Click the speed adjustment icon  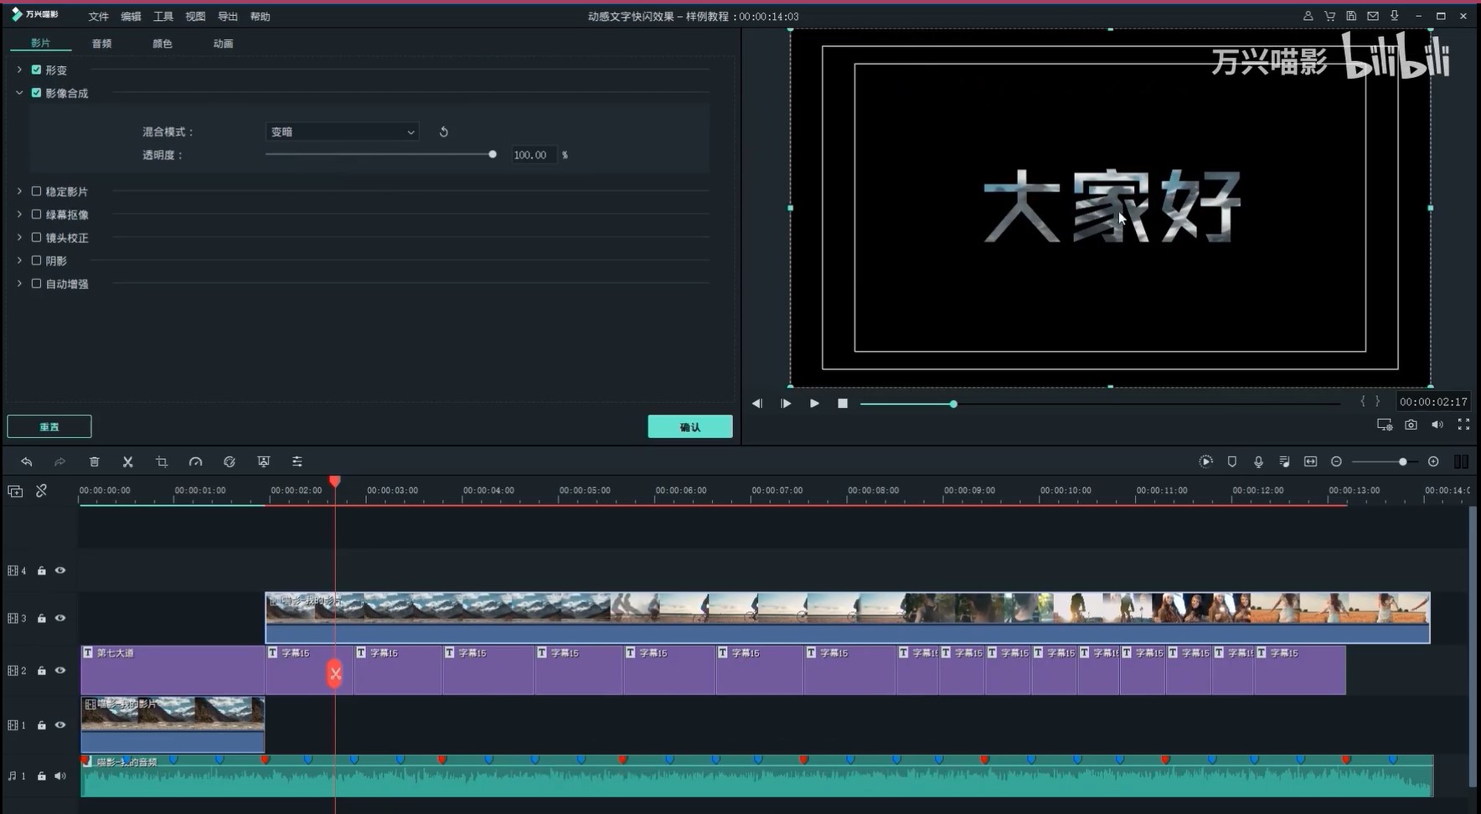pyautogui.click(x=195, y=461)
